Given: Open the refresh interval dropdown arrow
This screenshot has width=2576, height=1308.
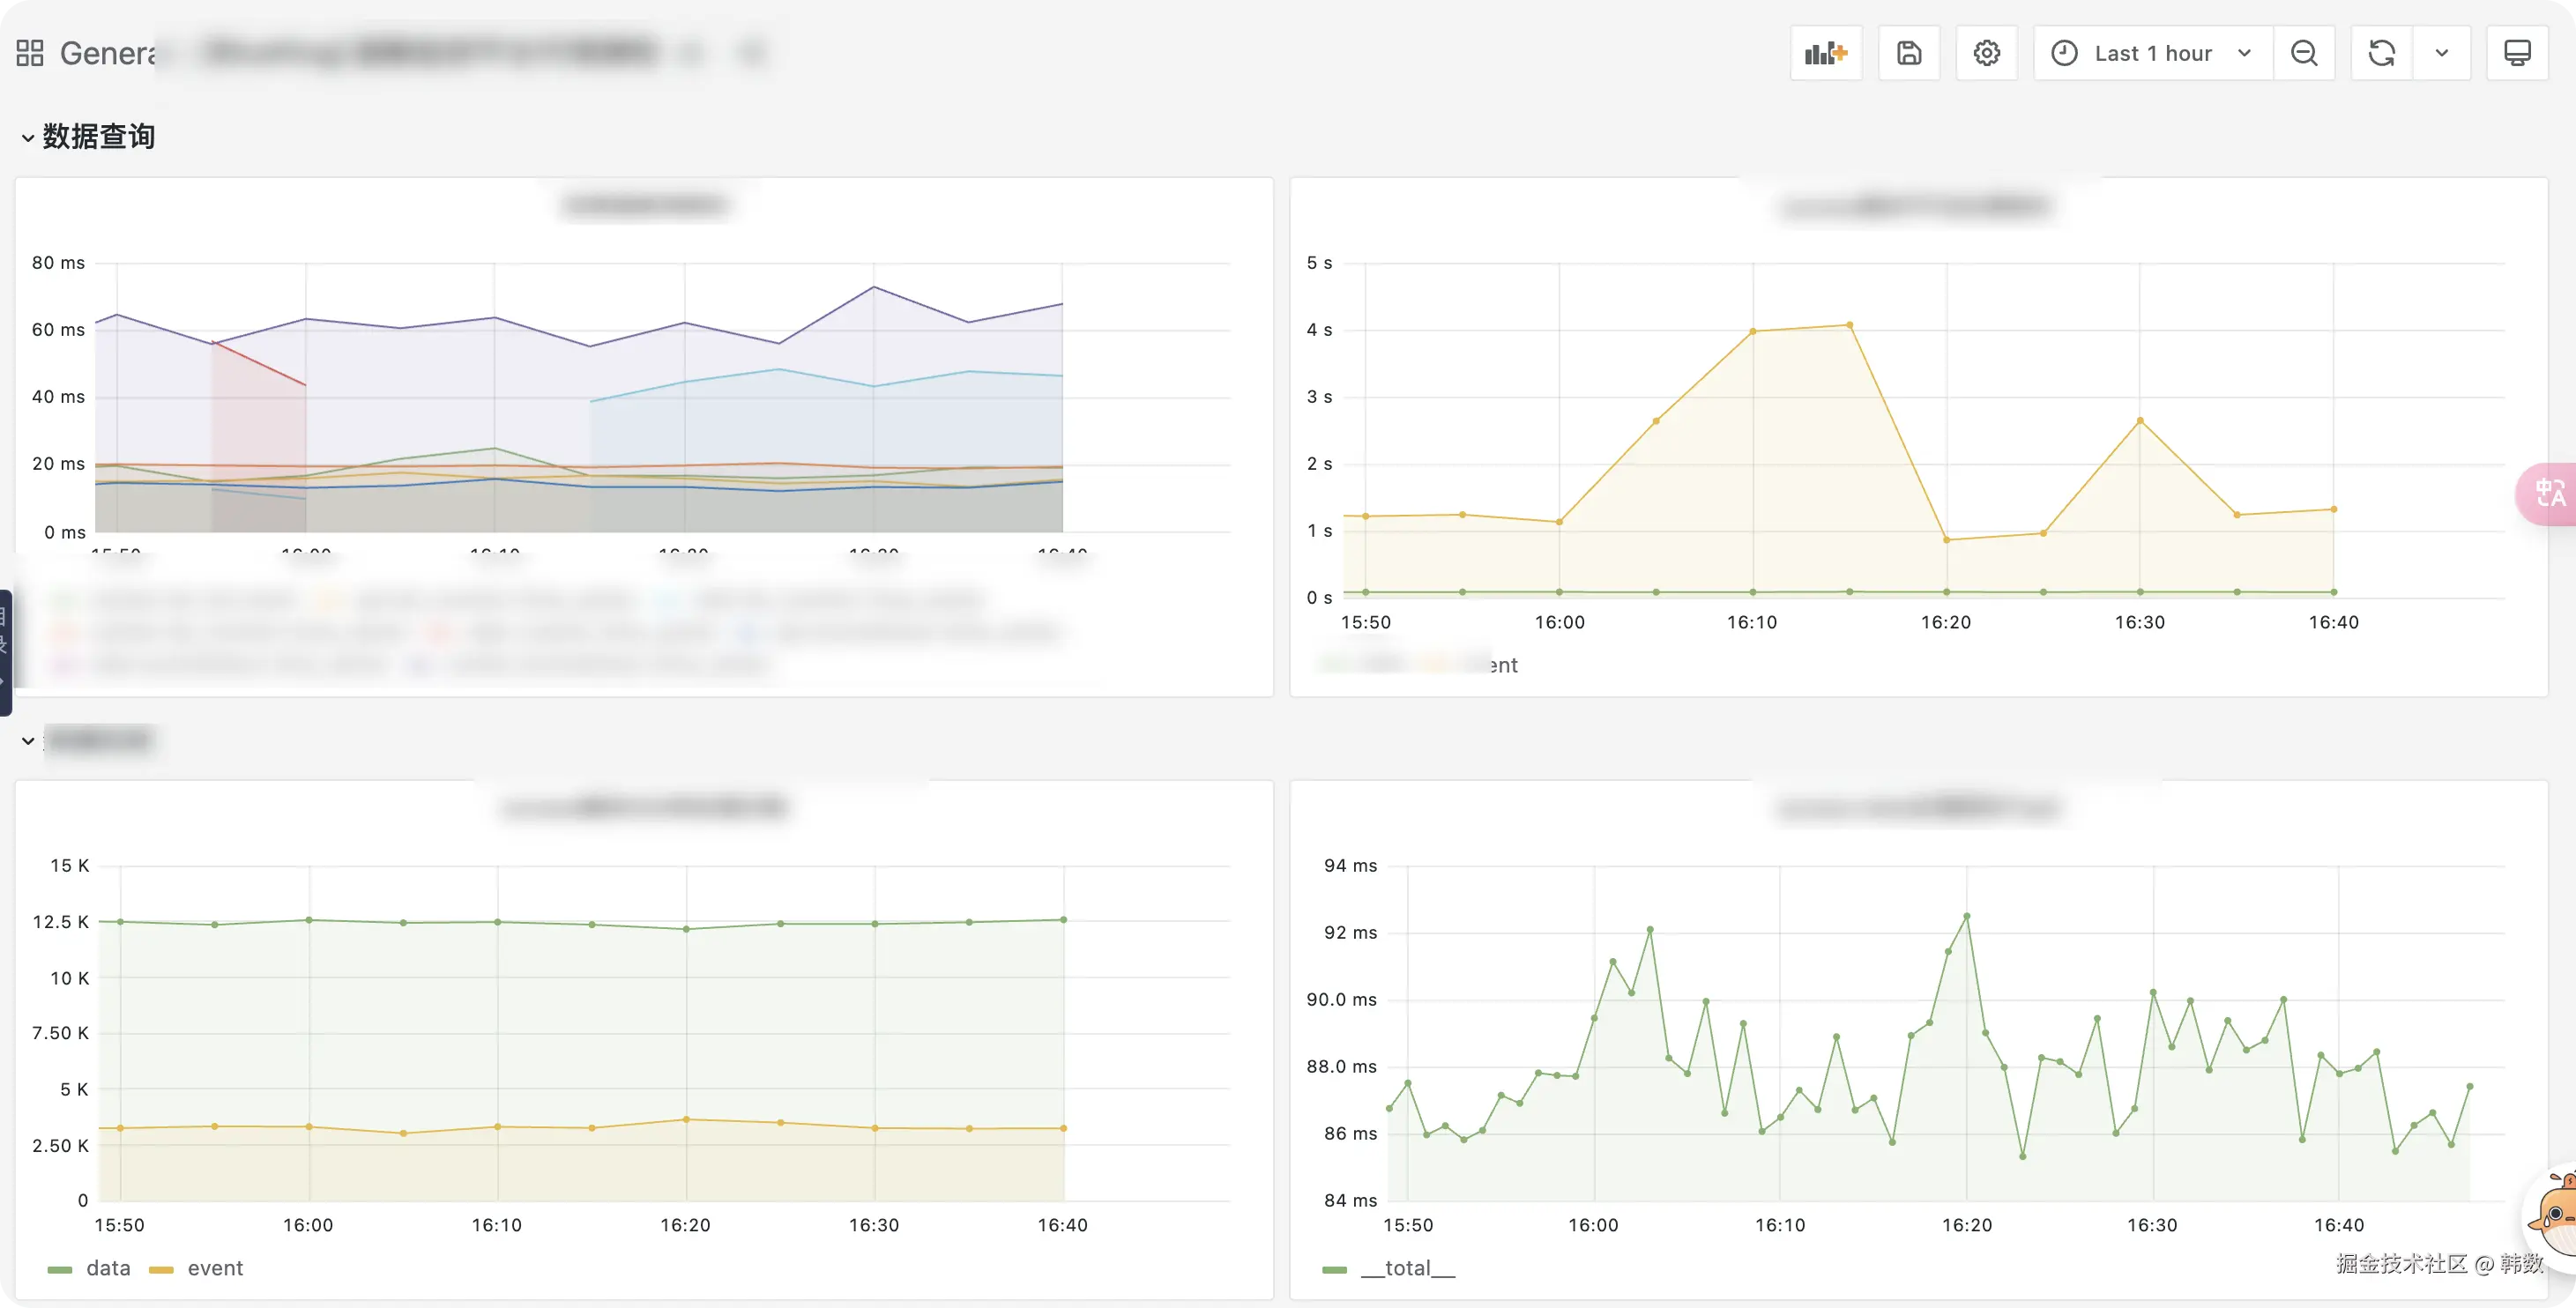Looking at the screenshot, I should point(2441,53).
